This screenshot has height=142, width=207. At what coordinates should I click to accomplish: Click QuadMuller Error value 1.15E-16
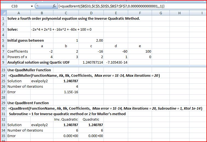[x=66, y=92]
